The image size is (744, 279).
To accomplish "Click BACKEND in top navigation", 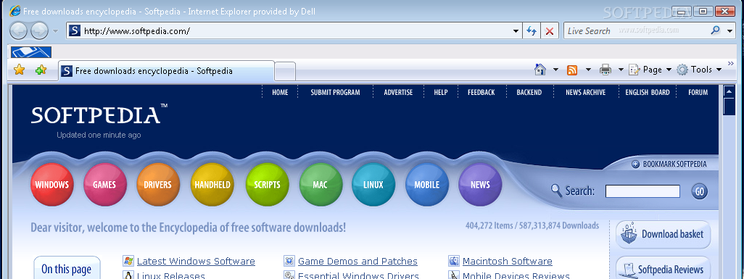I will point(529,93).
